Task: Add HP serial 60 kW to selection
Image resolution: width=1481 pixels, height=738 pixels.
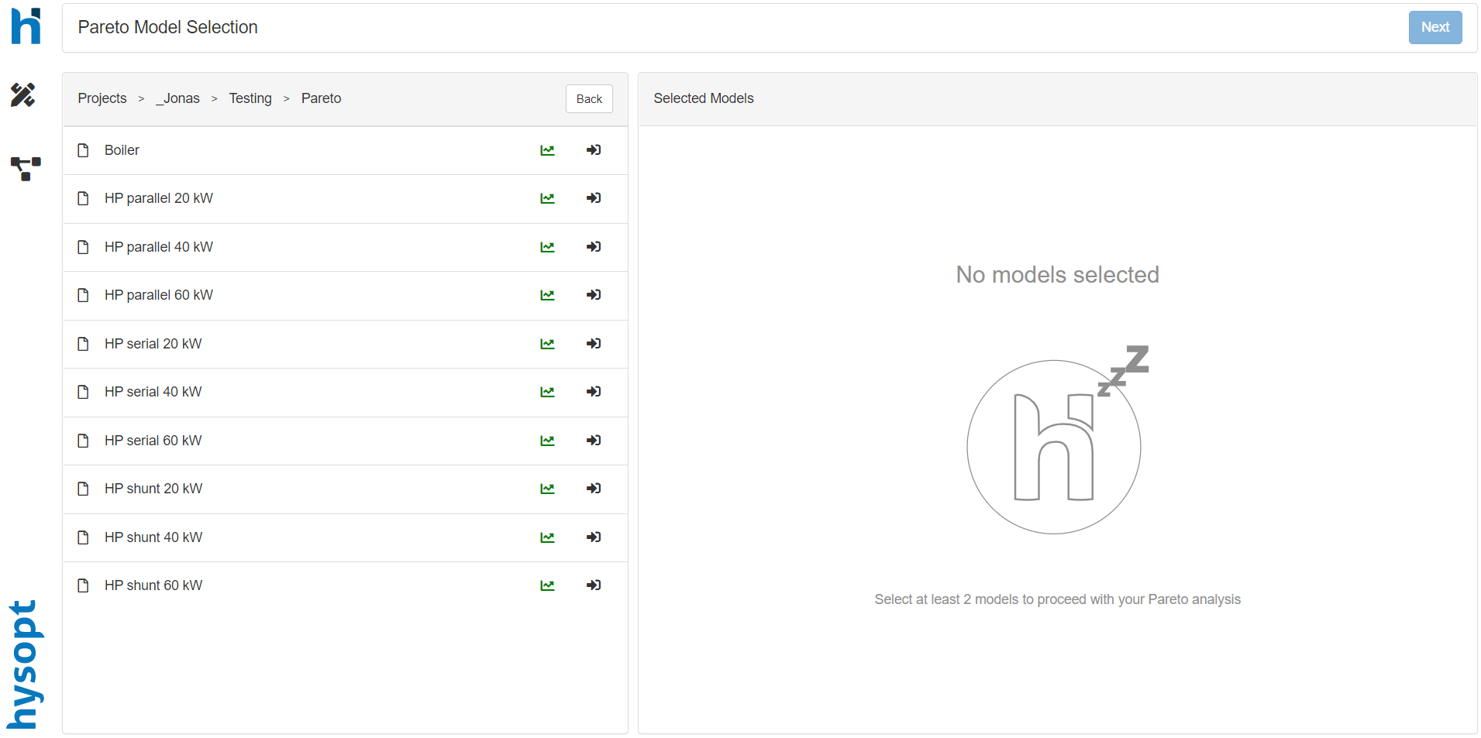Action: tap(594, 441)
